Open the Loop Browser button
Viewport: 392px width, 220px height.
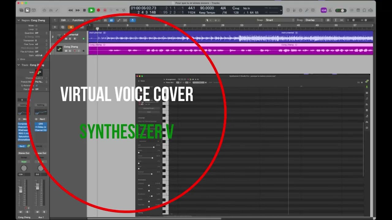pos(365,10)
